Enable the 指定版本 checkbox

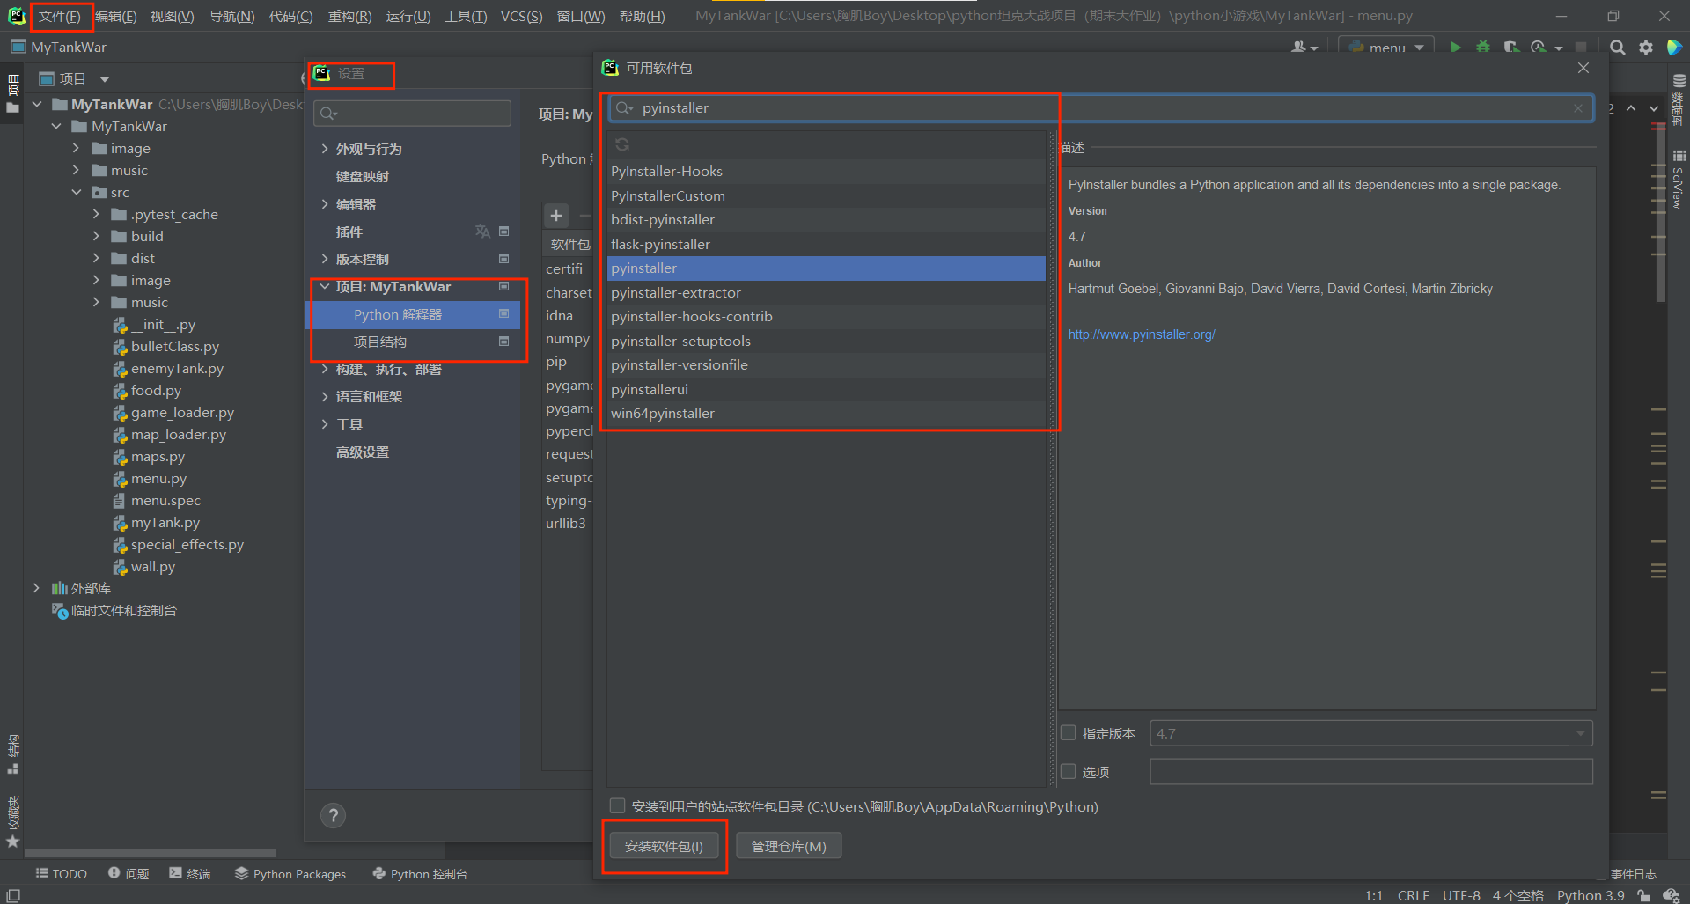[x=1069, y=732]
